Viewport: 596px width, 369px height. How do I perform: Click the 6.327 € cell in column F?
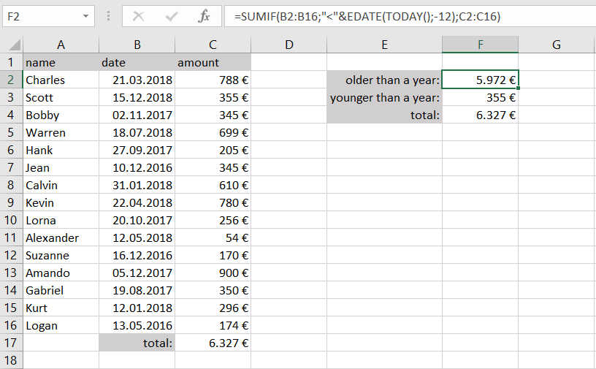480,115
